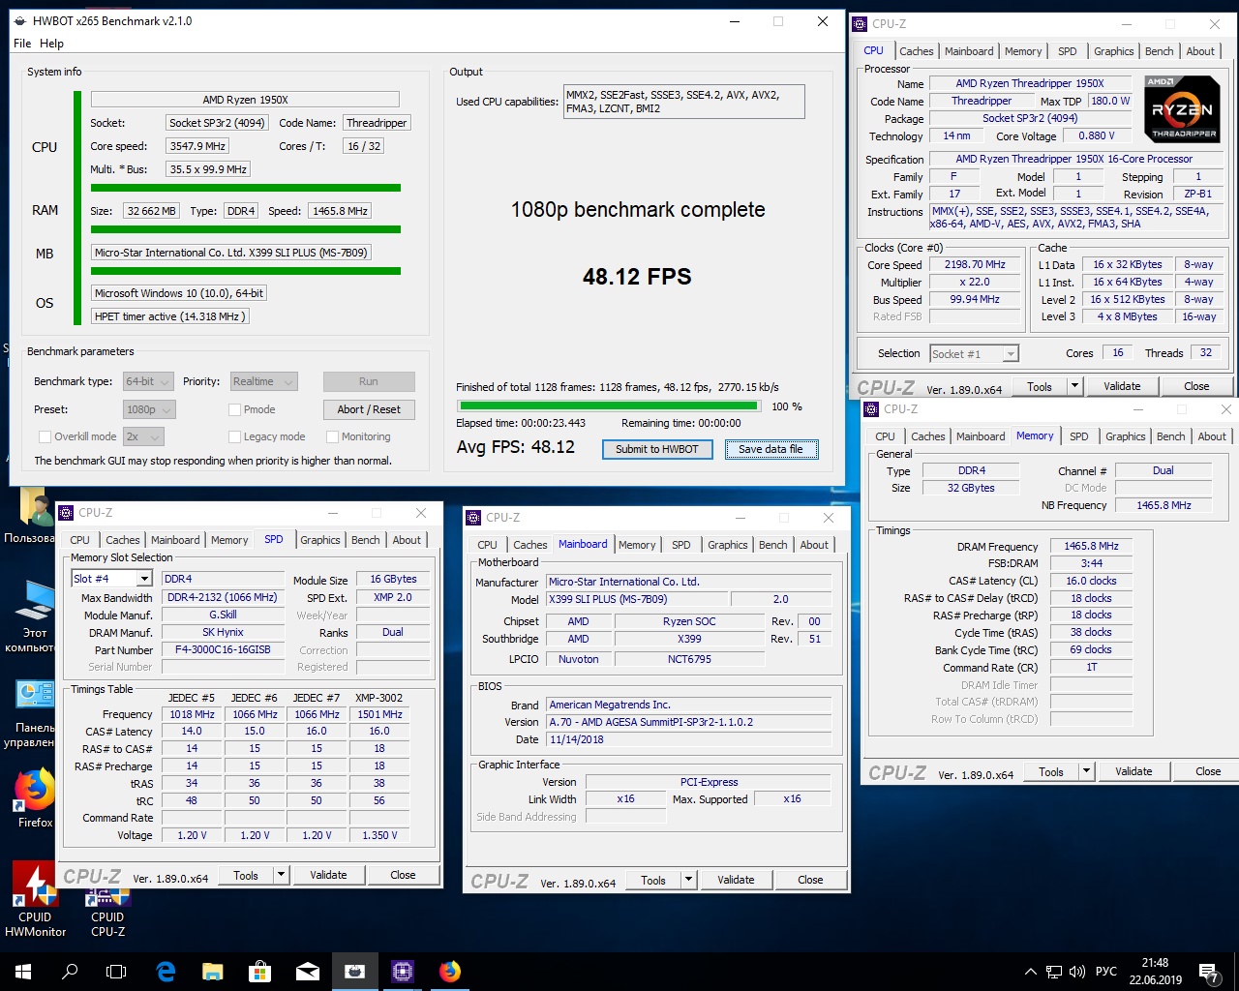The width and height of the screenshot is (1239, 991).
Task: Open volume control in system tray
Action: point(1077,972)
